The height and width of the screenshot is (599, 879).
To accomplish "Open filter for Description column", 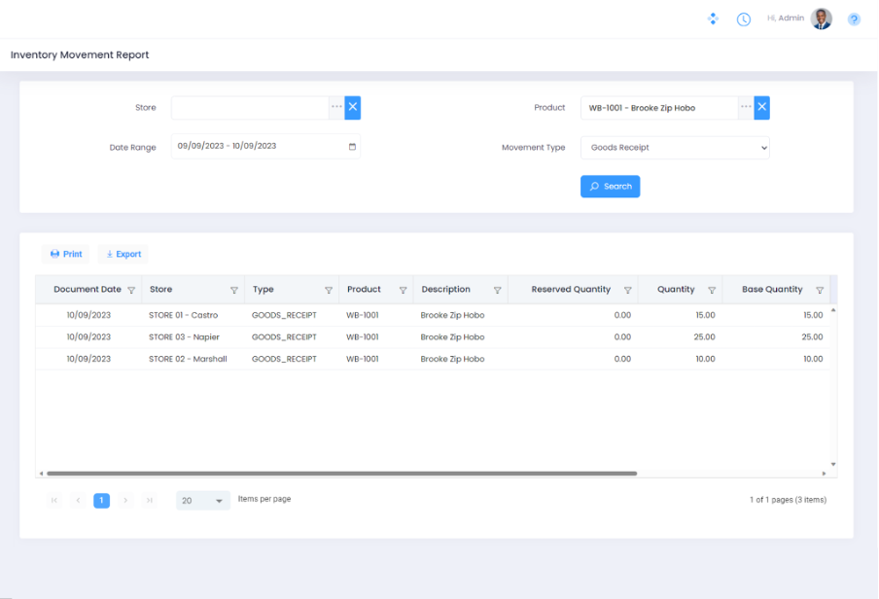I will 498,290.
